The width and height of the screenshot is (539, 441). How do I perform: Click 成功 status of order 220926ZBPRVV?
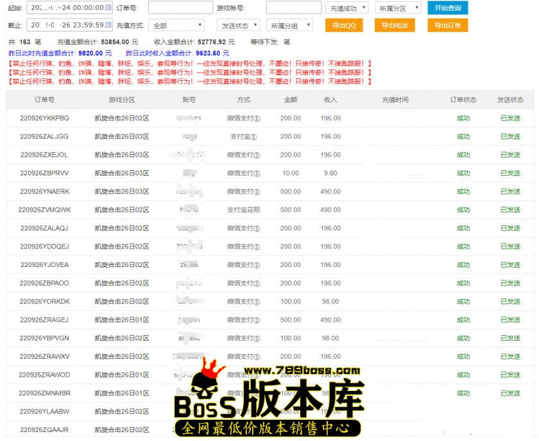click(463, 173)
